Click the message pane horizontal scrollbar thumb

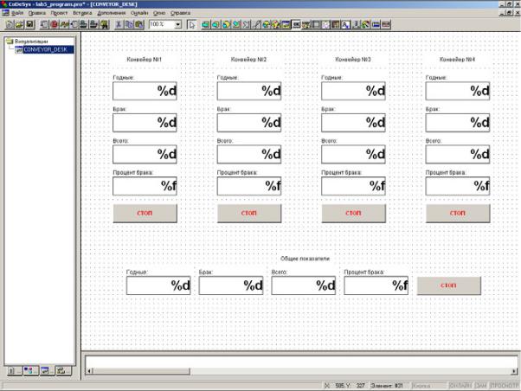tap(141, 371)
